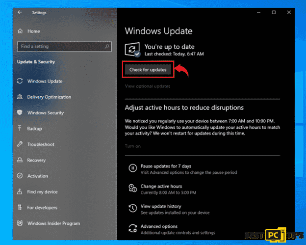Click the search magnifier icon

coord(107,46)
